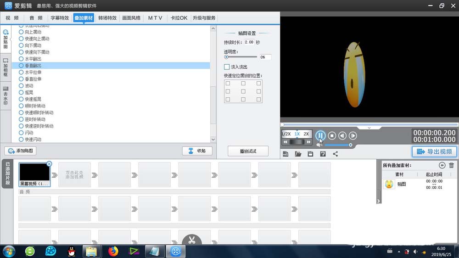The width and height of the screenshot is (459, 258).
Task: Click 添加贴图 add sticker button
Action: point(21,151)
